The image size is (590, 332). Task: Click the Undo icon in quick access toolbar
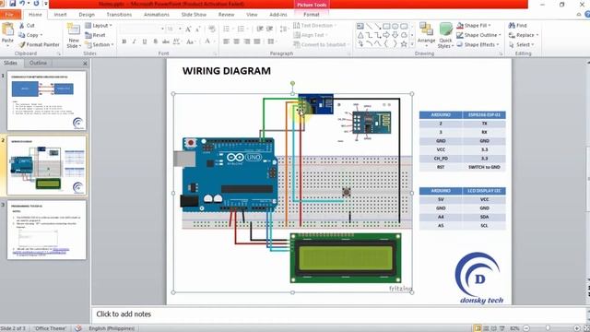[22, 4]
